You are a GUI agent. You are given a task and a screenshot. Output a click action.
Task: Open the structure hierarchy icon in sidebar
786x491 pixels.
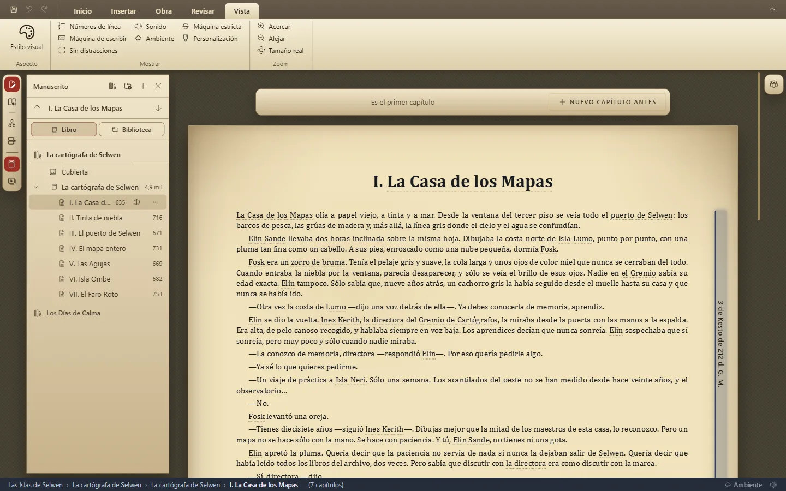(12, 123)
